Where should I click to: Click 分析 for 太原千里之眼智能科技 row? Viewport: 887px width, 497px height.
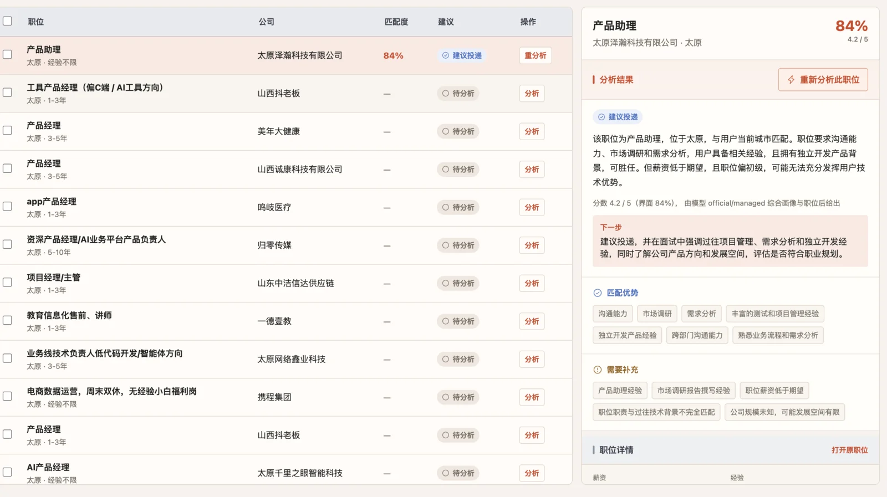(x=532, y=473)
